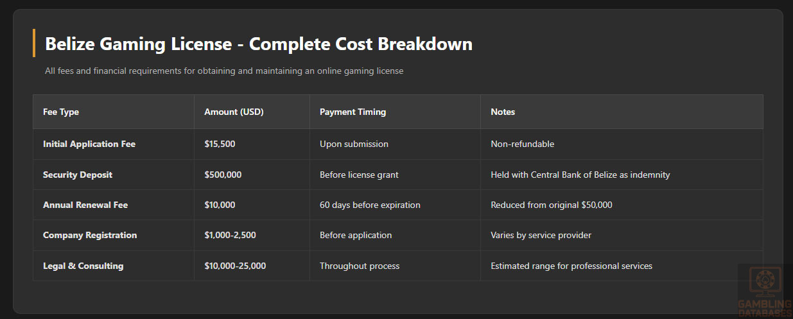Screen dimensions: 793x319
Task: Click the Initial Application Fee row label
Action: pos(89,144)
